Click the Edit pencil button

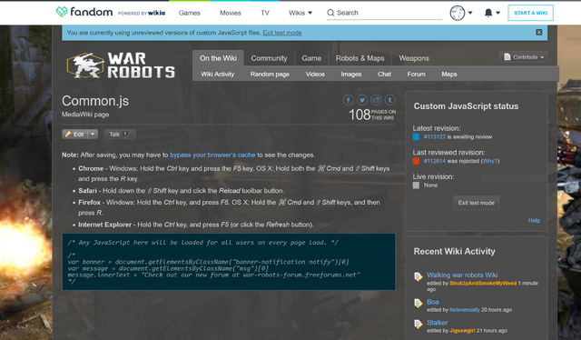point(74,134)
